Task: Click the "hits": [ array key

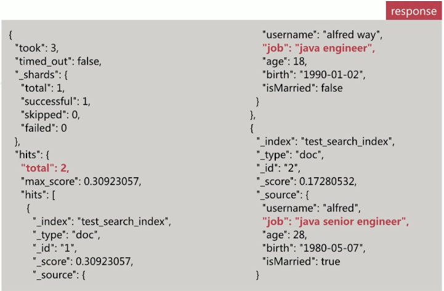Action: pyautogui.click(x=38, y=195)
